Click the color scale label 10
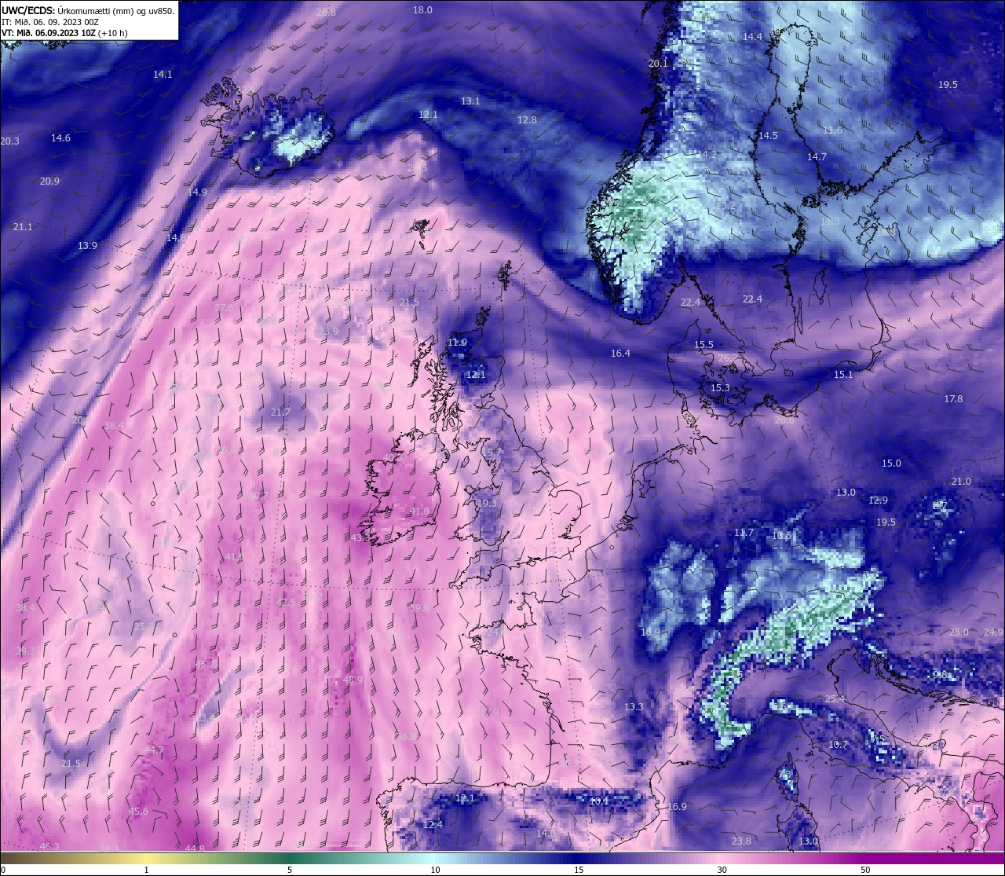The width and height of the screenshot is (1005, 876). click(435, 870)
